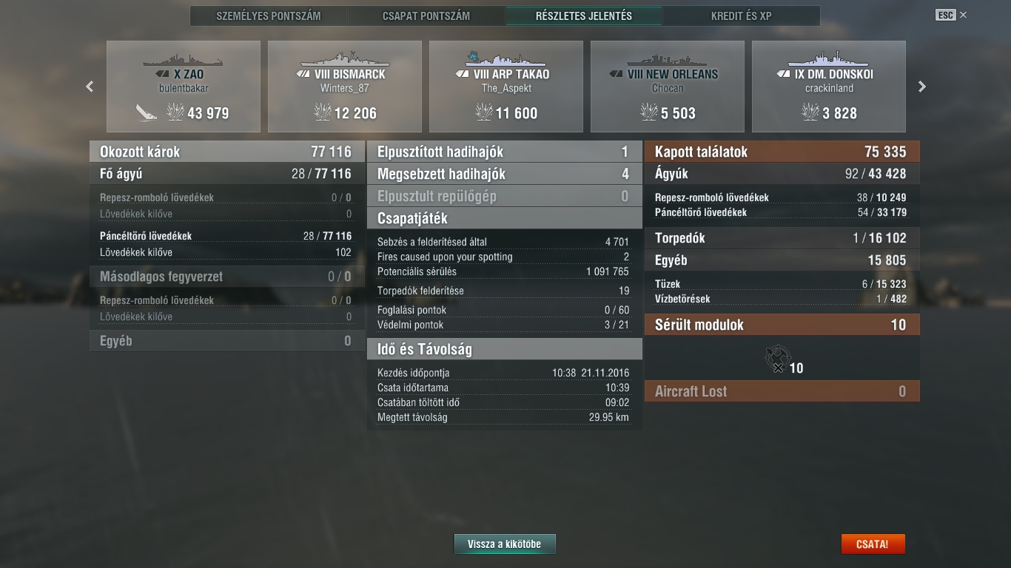Return to port with Vissza a kikötőbe
This screenshot has height=568, width=1011.
point(505,544)
